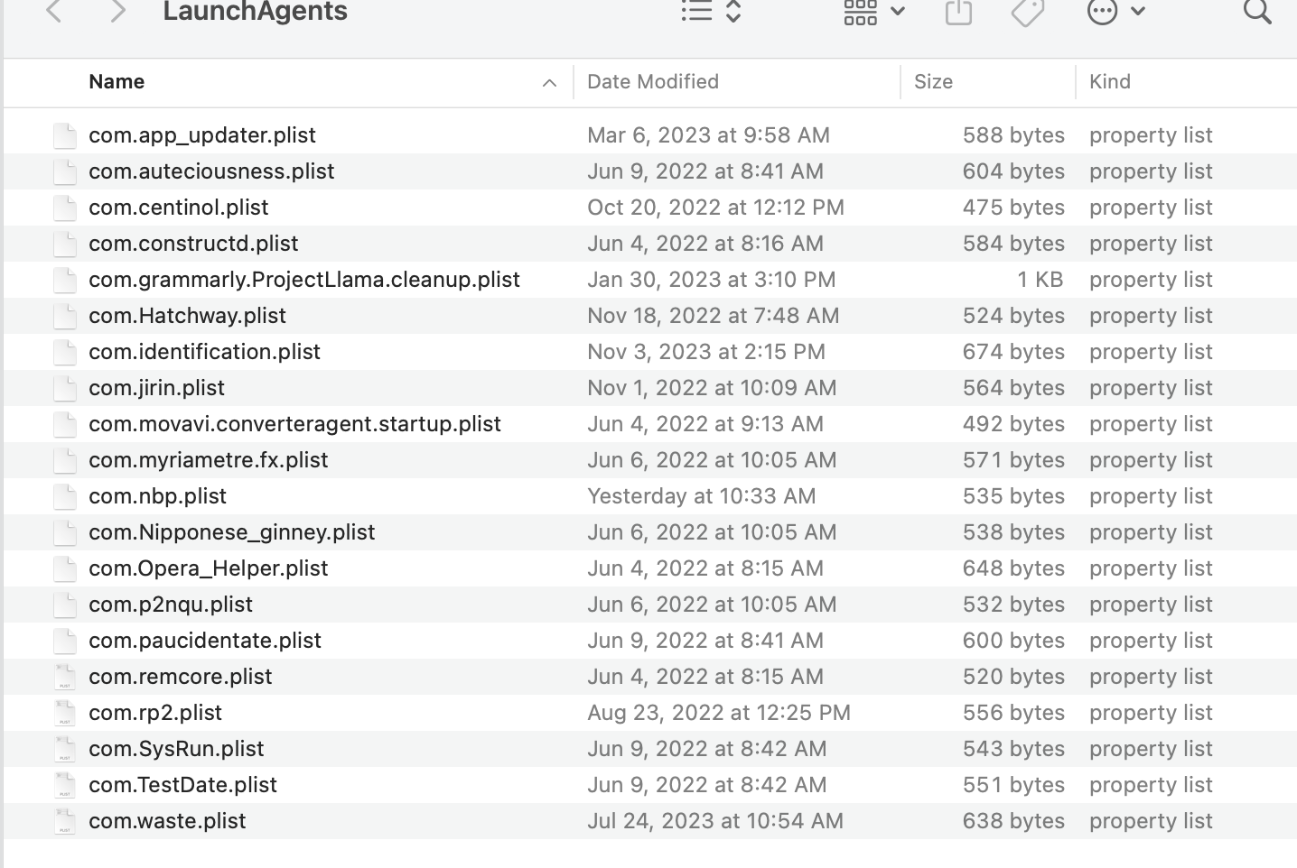Click the com.remcore.plist file icon
This screenshot has height=868, width=1297.
click(65, 677)
